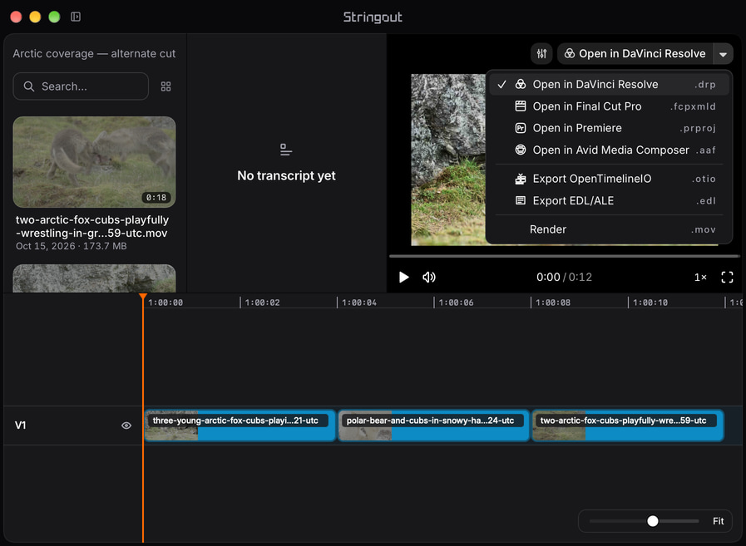The image size is (746, 546).
Task: Click the DaVinci Resolve icon in menu
Action: pos(521,84)
